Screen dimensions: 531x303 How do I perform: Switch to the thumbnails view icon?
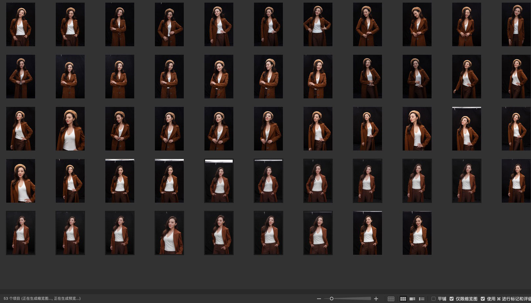(x=403, y=299)
